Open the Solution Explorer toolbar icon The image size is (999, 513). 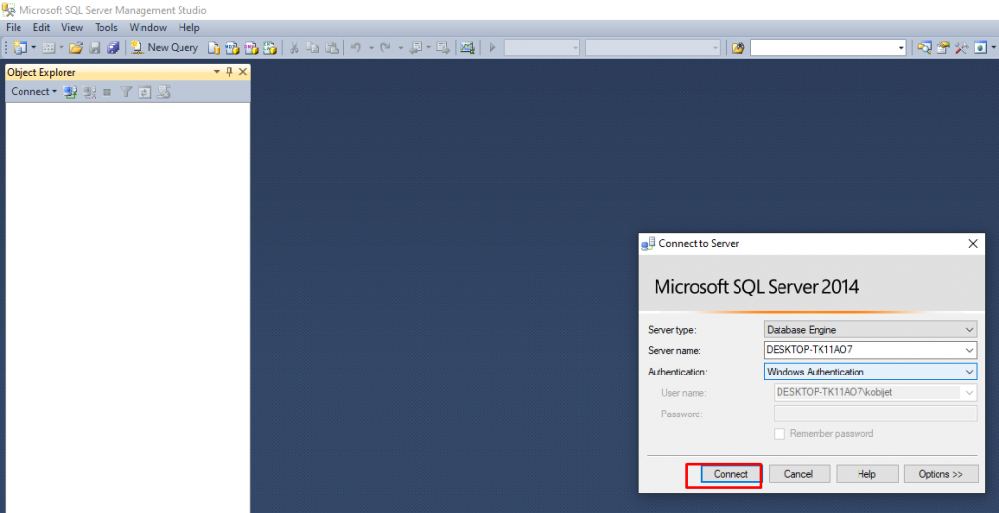(x=925, y=47)
